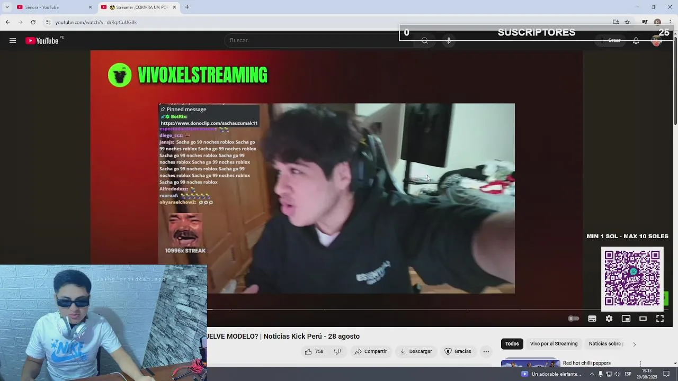
Task: Toggle subtitles in video player
Action: point(592,319)
